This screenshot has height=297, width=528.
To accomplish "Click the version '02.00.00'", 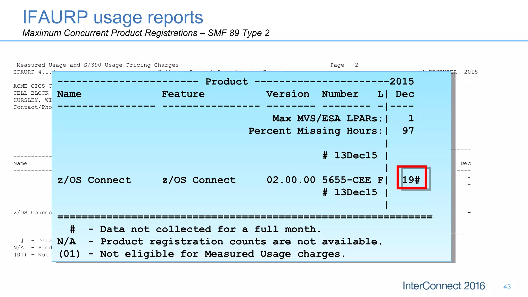I will point(291,180).
